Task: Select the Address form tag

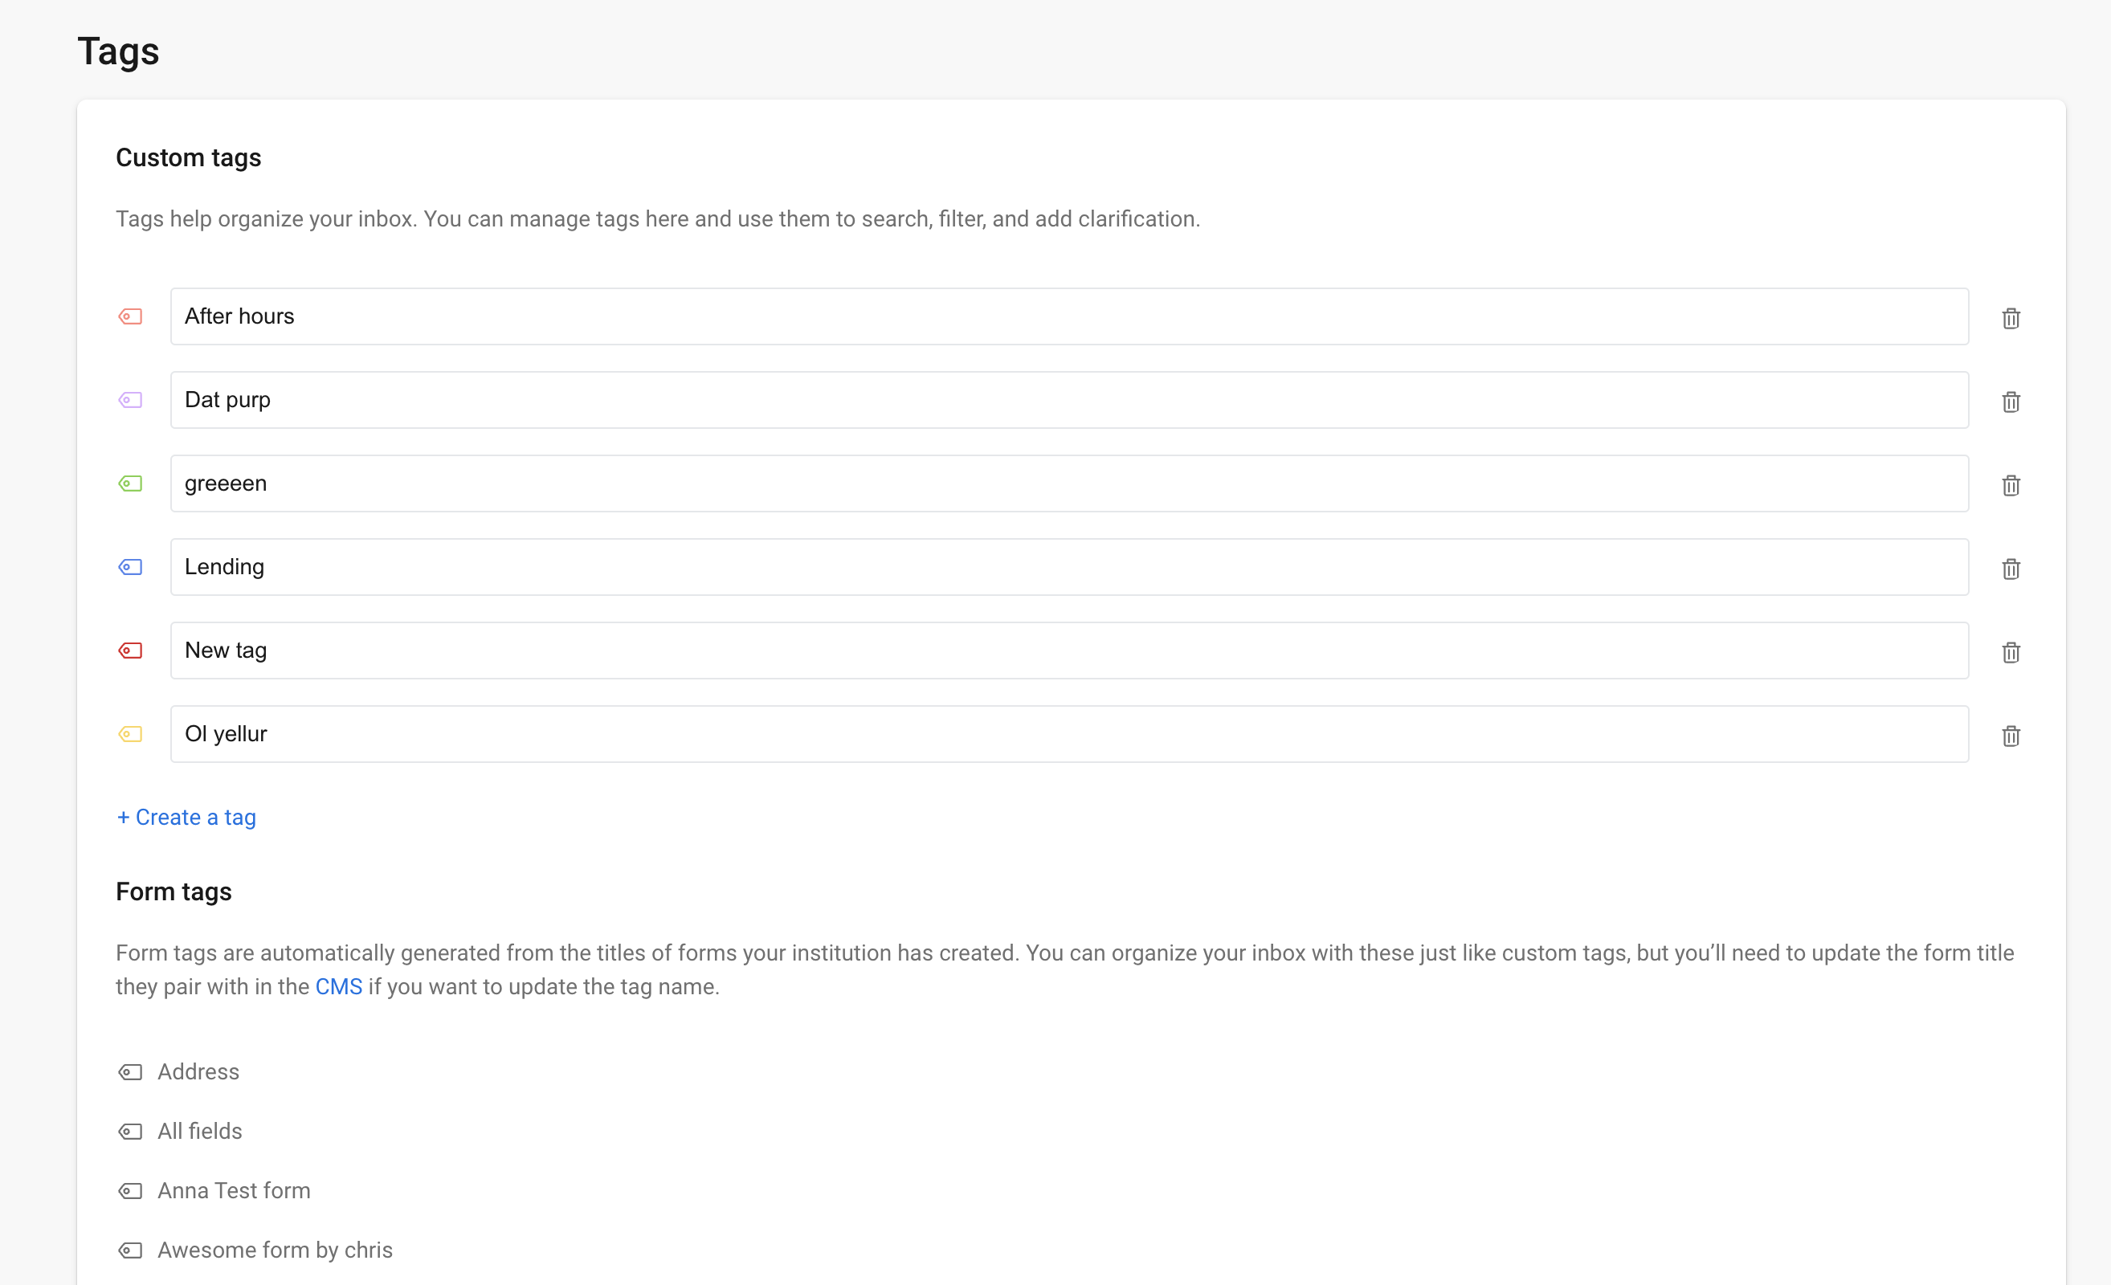Action: (198, 1071)
